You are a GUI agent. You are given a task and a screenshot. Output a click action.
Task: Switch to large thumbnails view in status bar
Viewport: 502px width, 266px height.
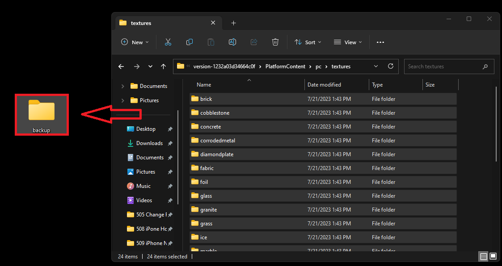tap(493, 256)
